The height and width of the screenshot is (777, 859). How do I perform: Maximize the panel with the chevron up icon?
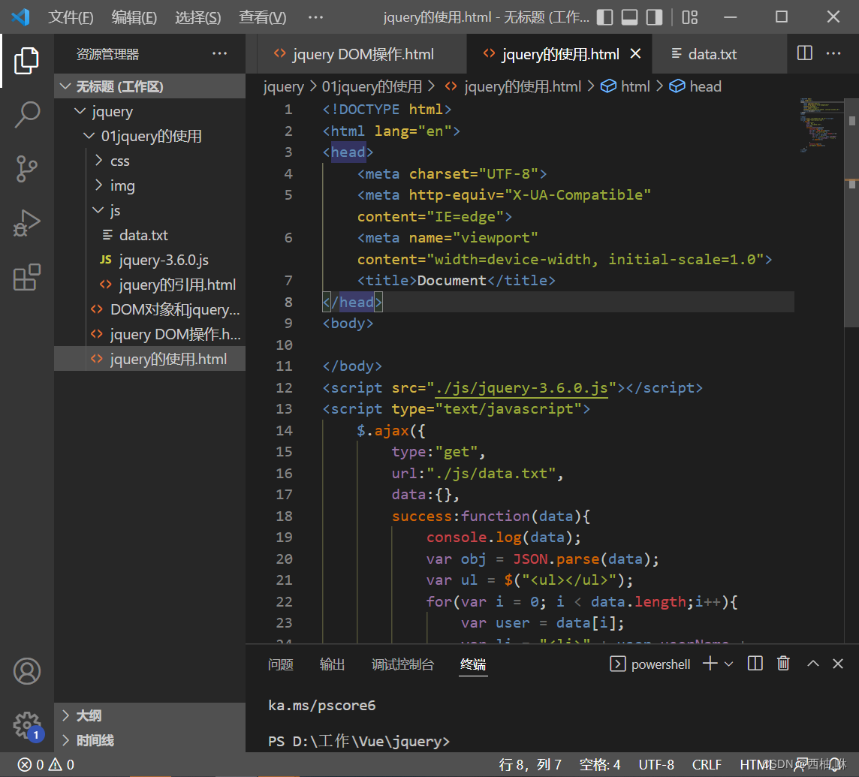tap(812, 664)
